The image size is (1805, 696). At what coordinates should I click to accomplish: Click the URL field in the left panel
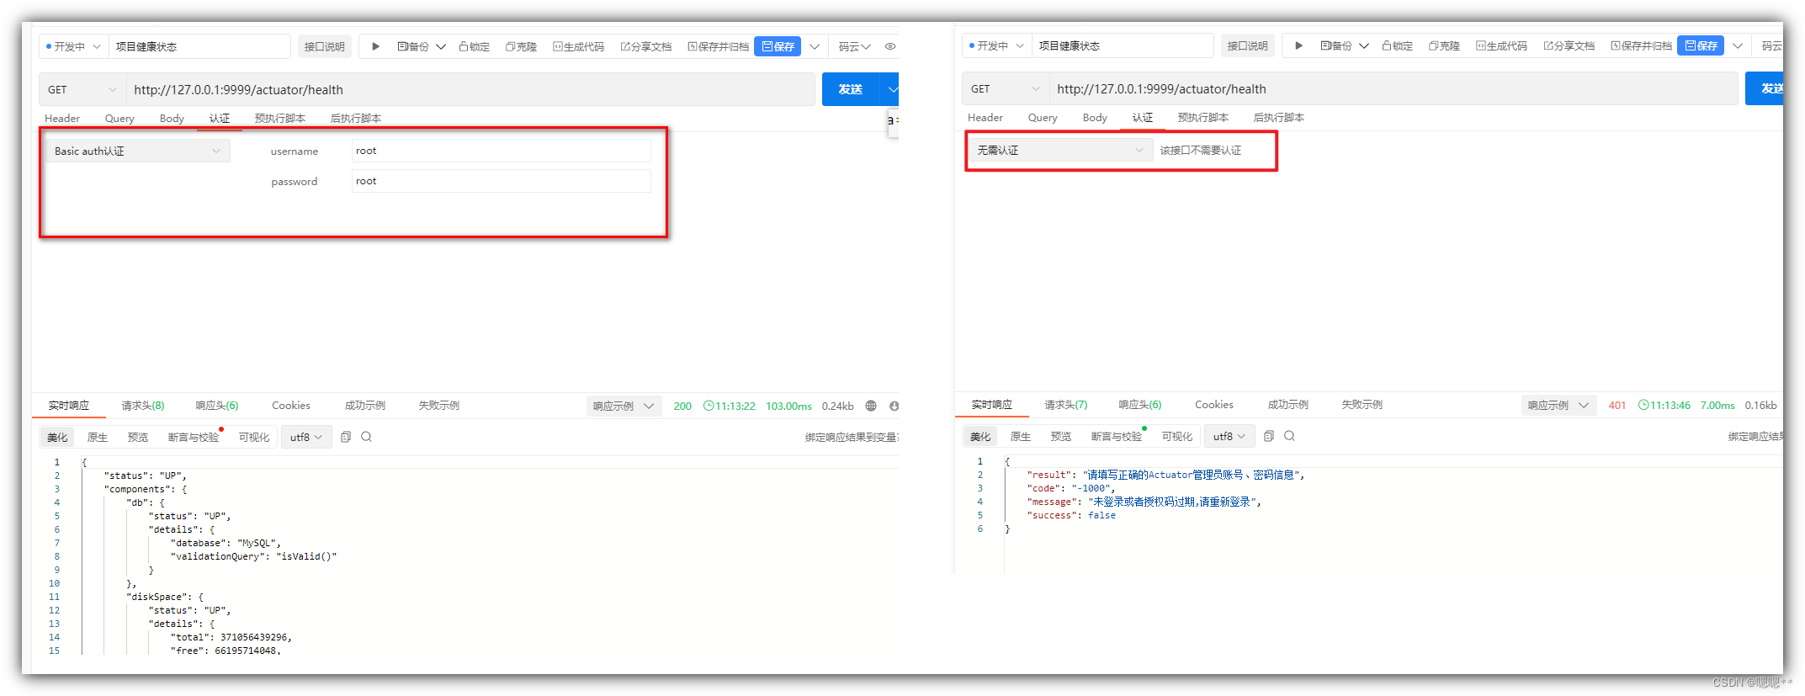(x=470, y=89)
